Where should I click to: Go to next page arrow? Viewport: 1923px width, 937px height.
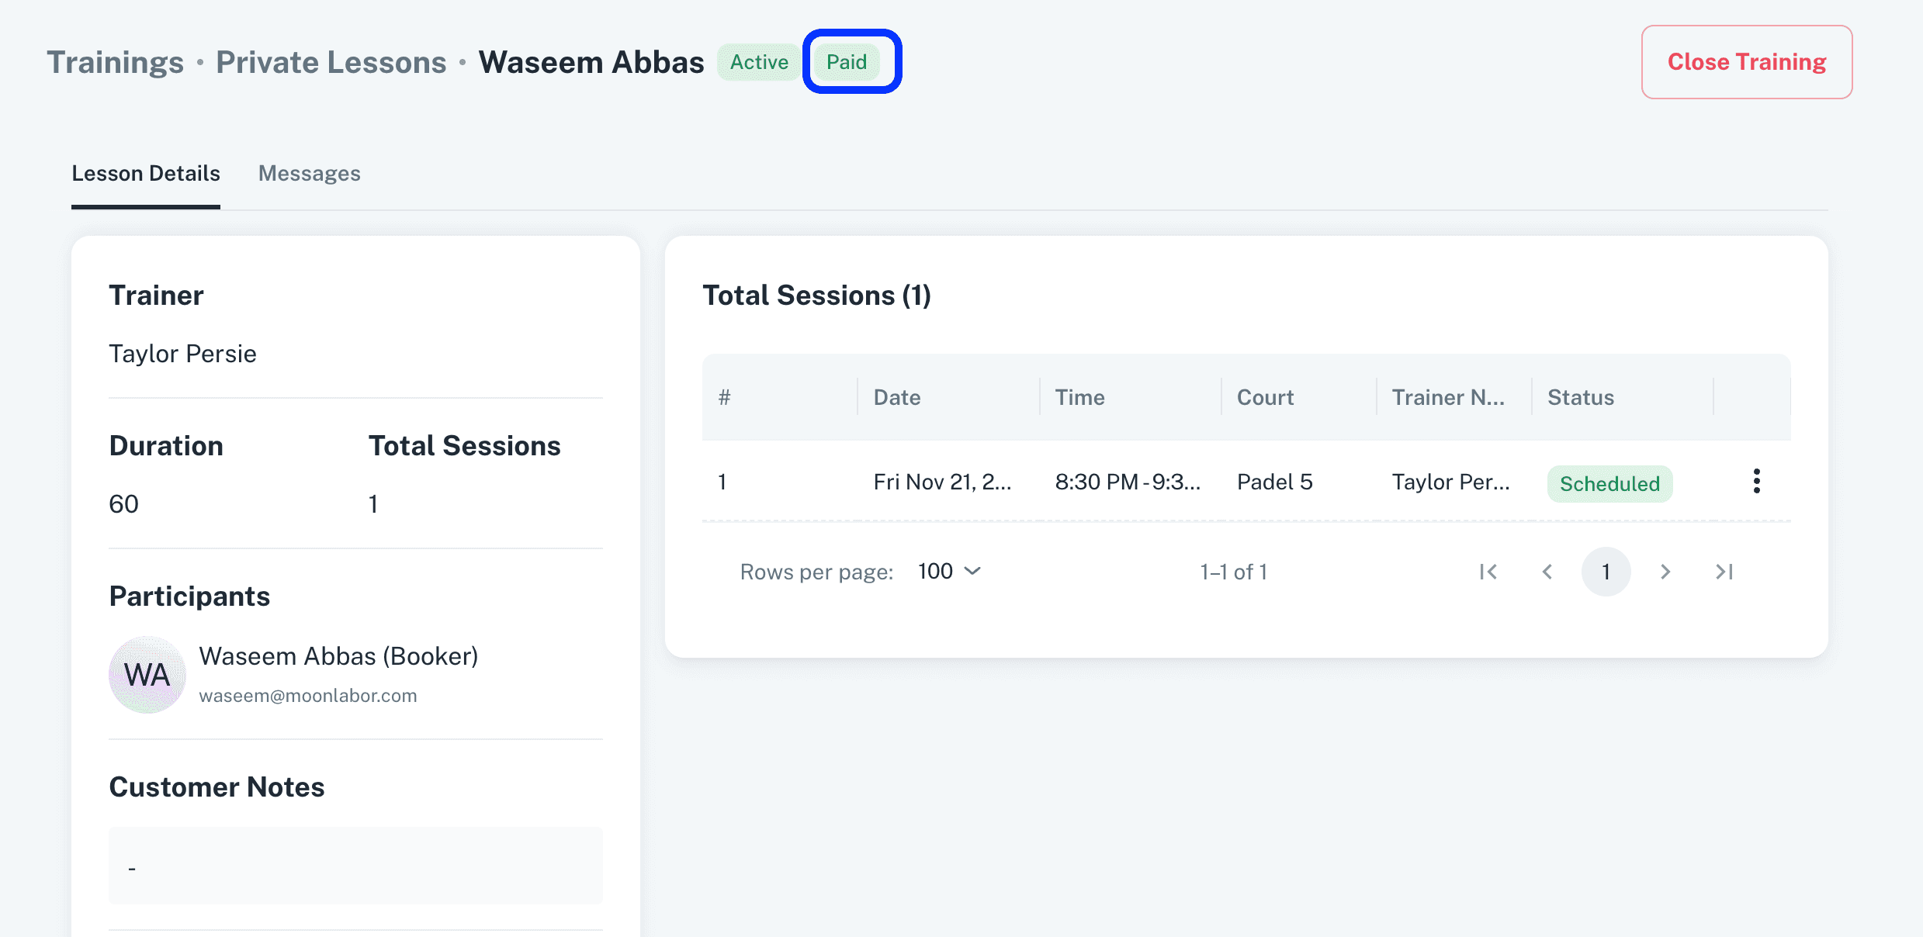tap(1665, 572)
